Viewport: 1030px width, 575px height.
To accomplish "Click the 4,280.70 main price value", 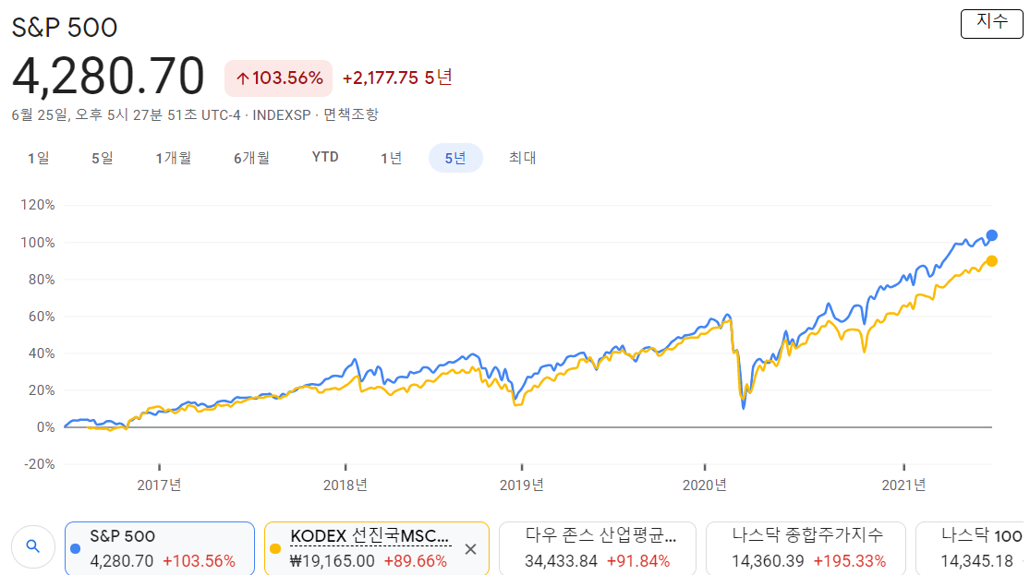I will click(108, 76).
